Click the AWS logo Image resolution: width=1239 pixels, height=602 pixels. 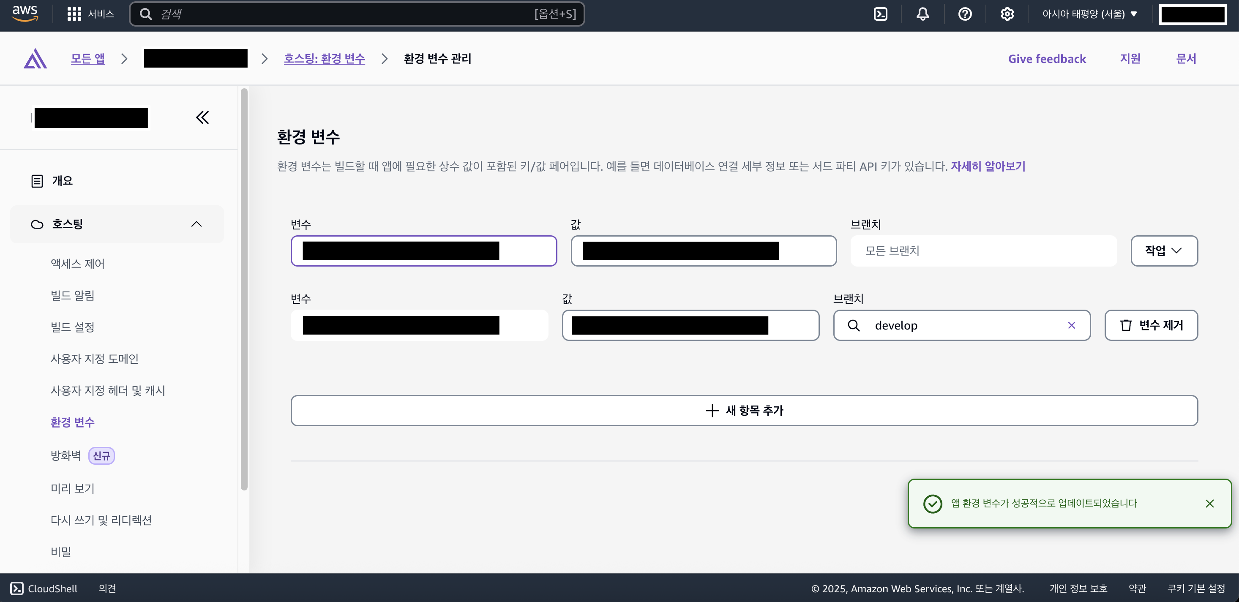(x=25, y=13)
